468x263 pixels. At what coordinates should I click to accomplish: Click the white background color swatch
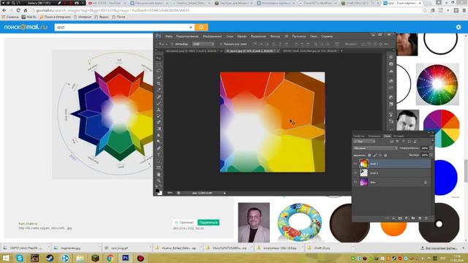[160, 193]
